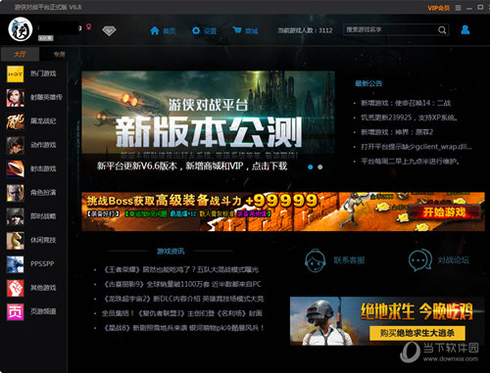Open the 商城 shopping cart store
The image size is (490, 373).
point(245,30)
